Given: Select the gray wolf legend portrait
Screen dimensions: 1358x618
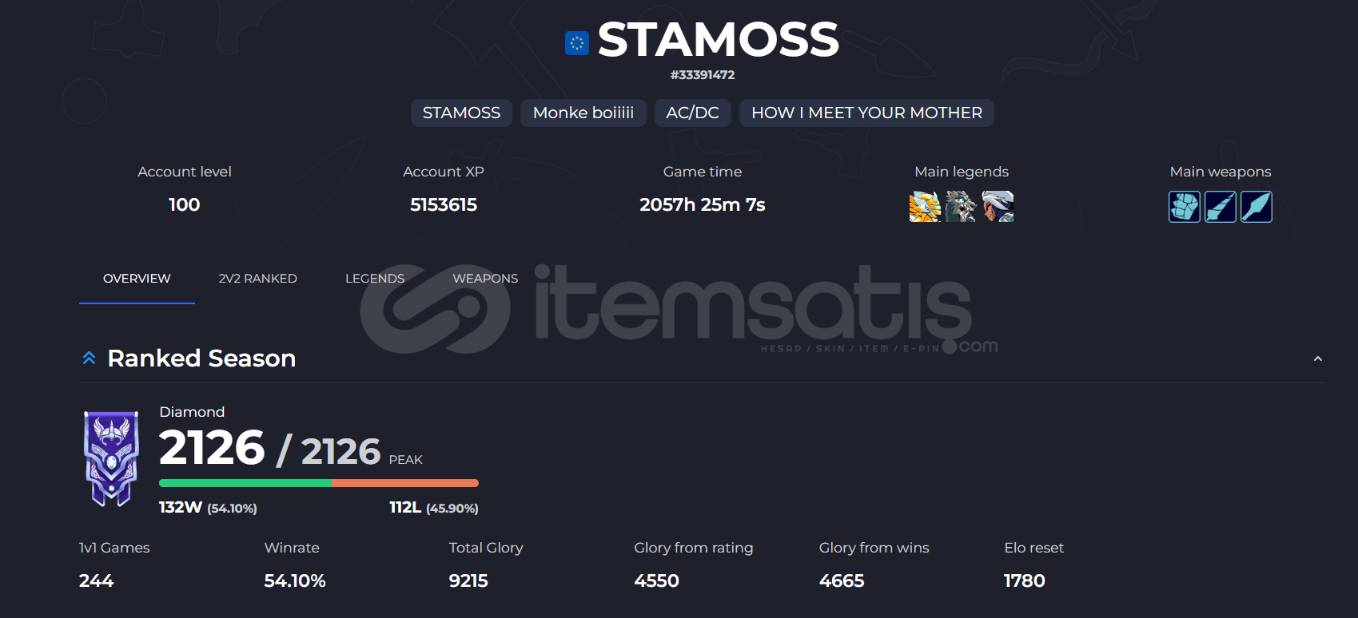Looking at the screenshot, I should (961, 207).
